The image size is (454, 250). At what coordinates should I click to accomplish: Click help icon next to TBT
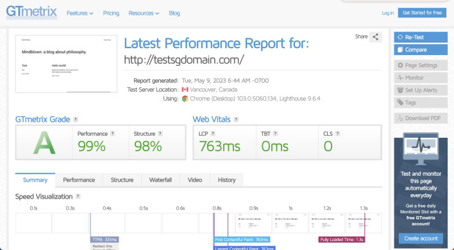pyautogui.click(x=275, y=133)
